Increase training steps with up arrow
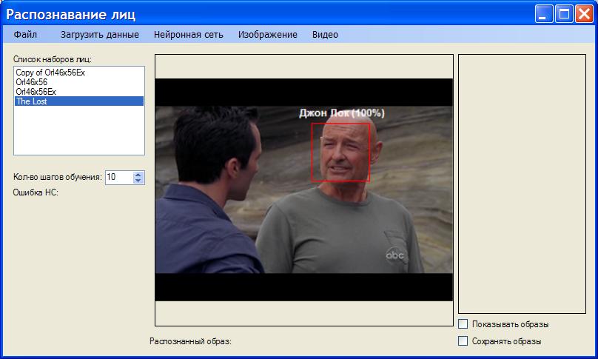This screenshot has height=359, width=598. (138, 175)
